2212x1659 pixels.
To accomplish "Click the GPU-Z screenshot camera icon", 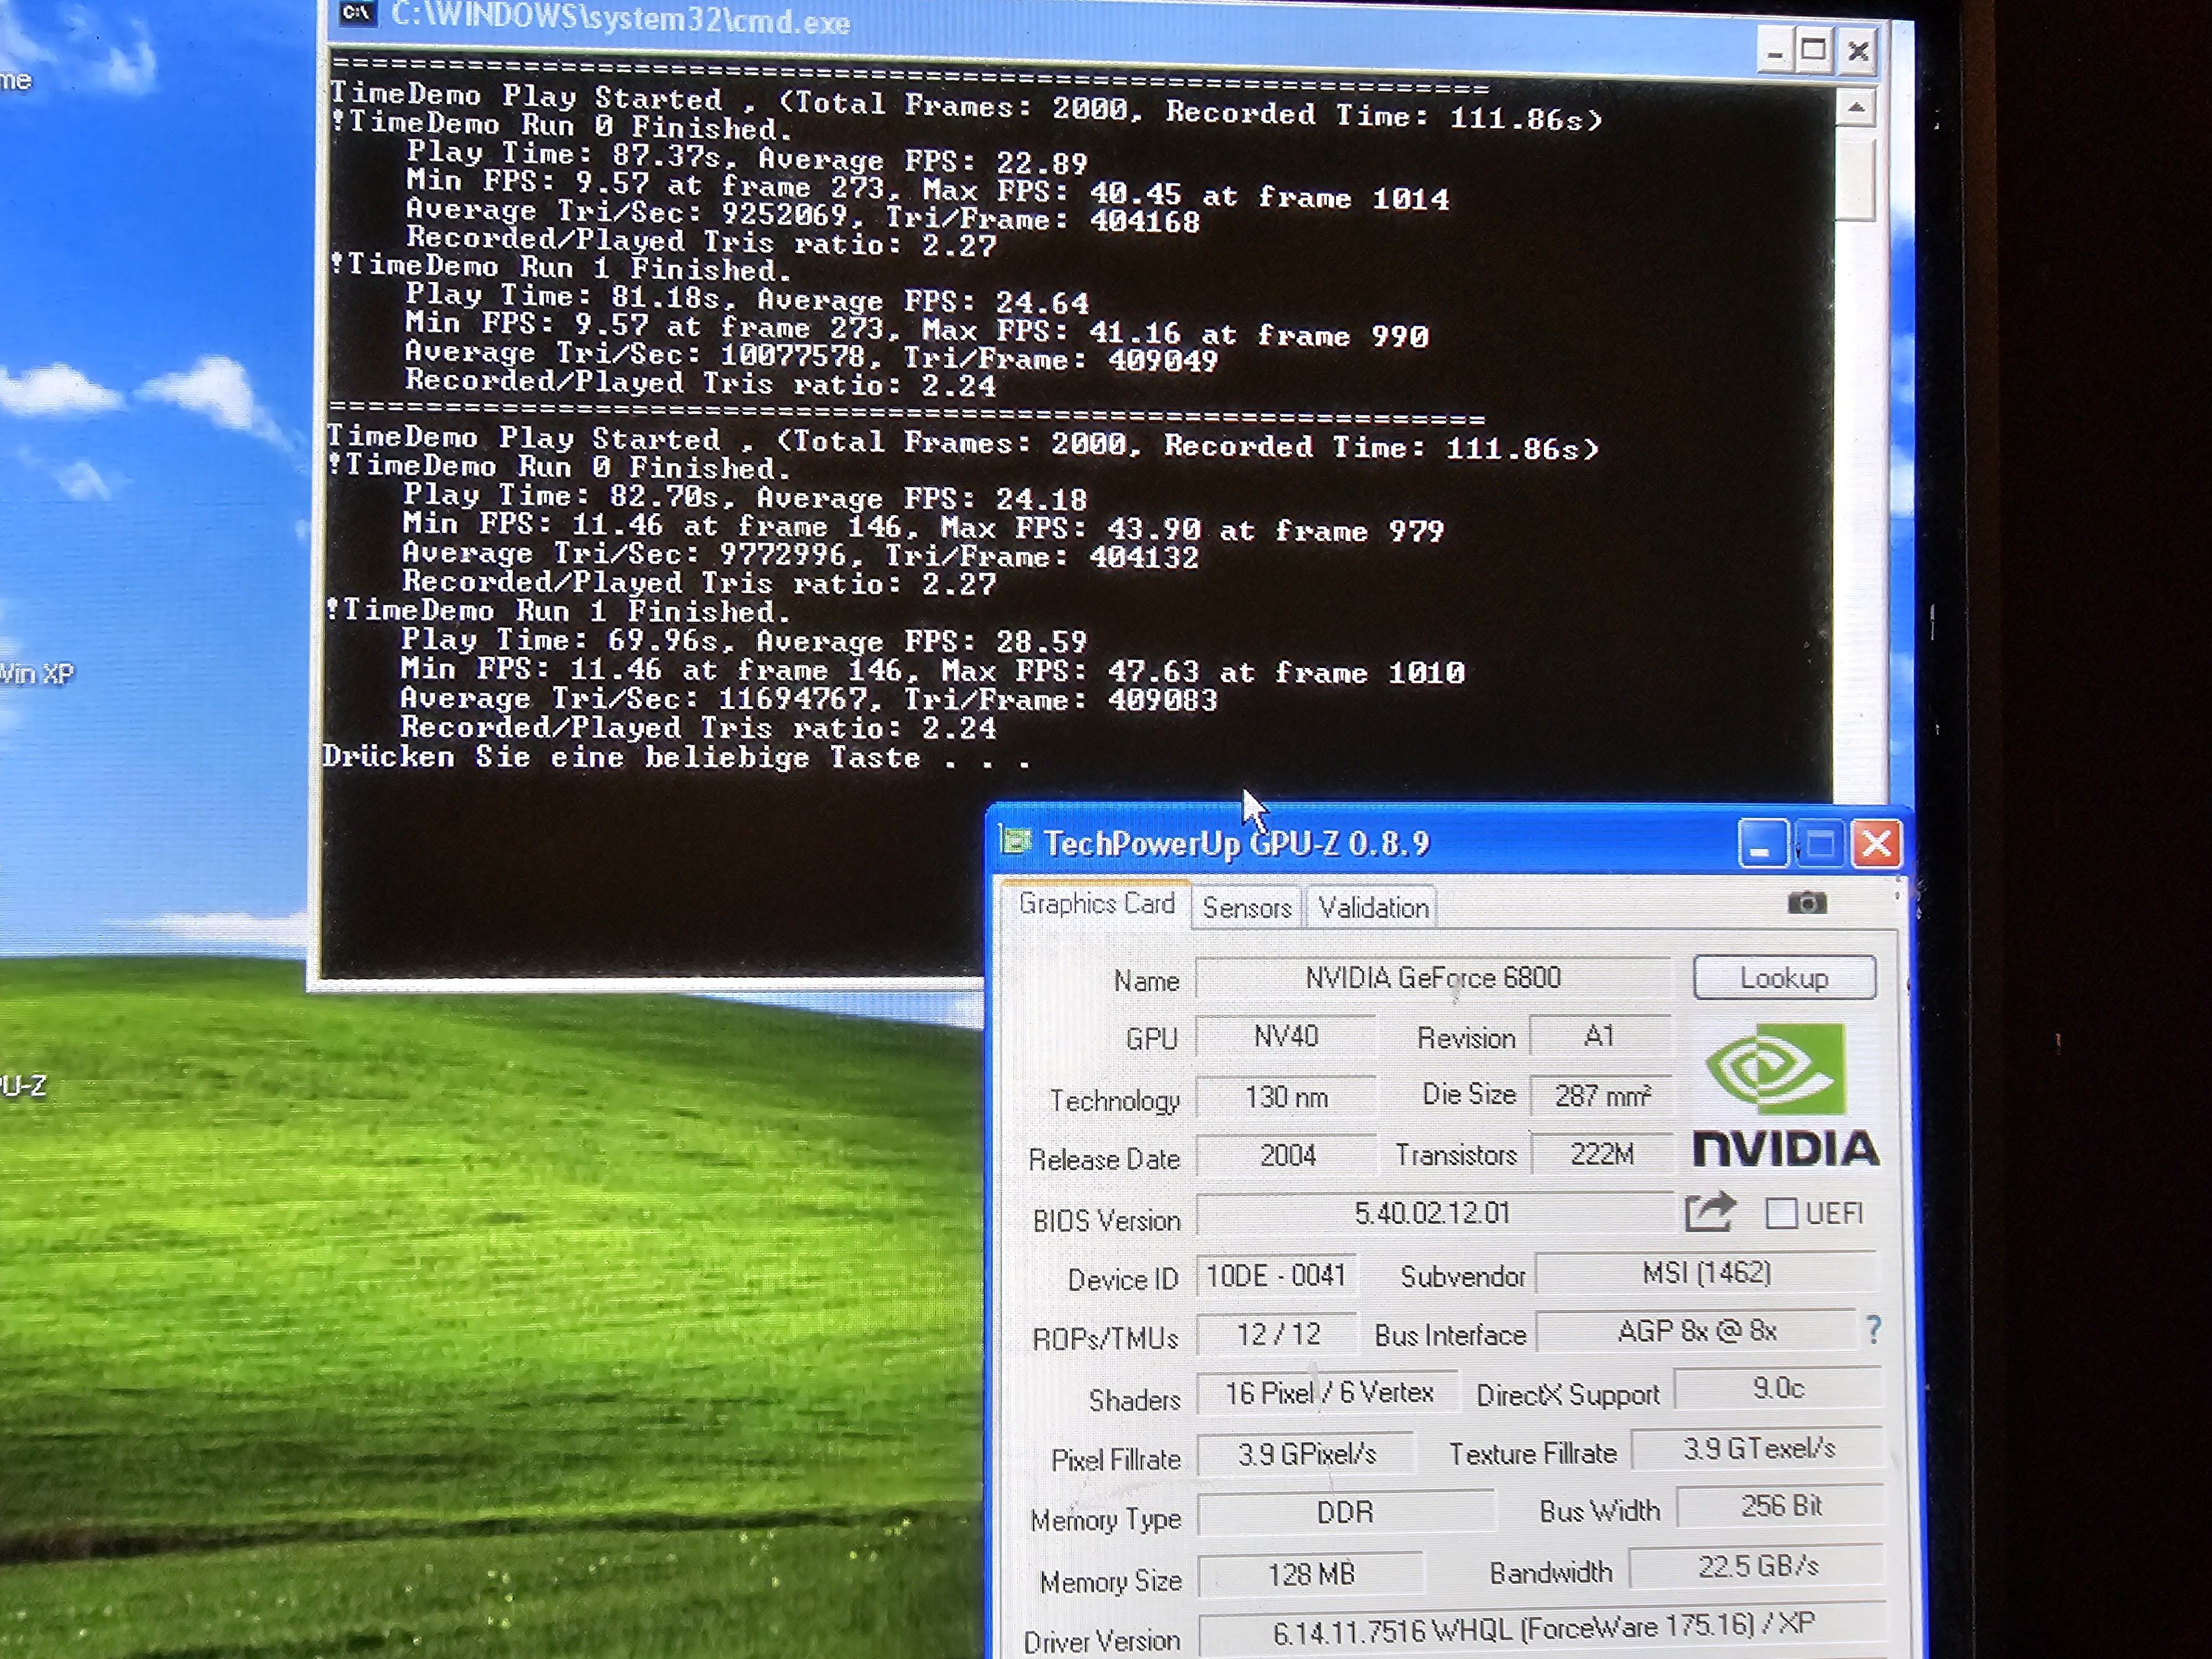I will pyautogui.click(x=1806, y=903).
